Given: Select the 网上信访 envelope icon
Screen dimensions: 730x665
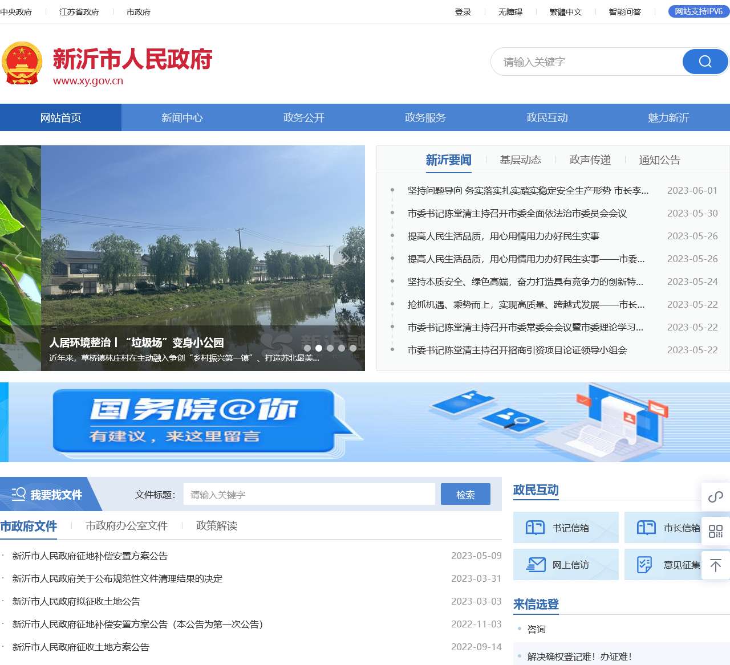Looking at the screenshot, I should coord(536,565).
